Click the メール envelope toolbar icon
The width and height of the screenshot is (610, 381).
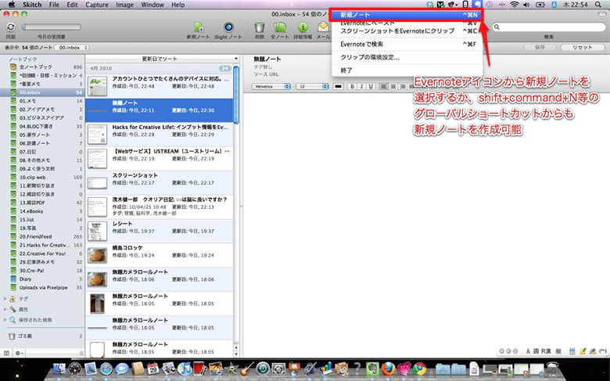pos(323,27)
